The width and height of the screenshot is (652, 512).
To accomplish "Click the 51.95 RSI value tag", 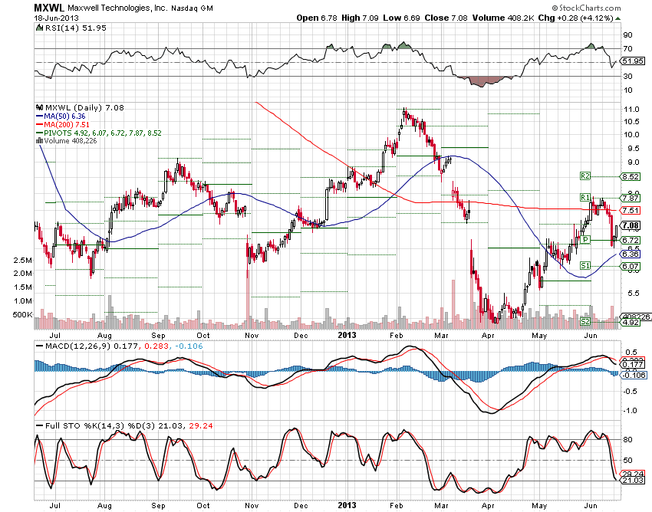I will point(633,61).
